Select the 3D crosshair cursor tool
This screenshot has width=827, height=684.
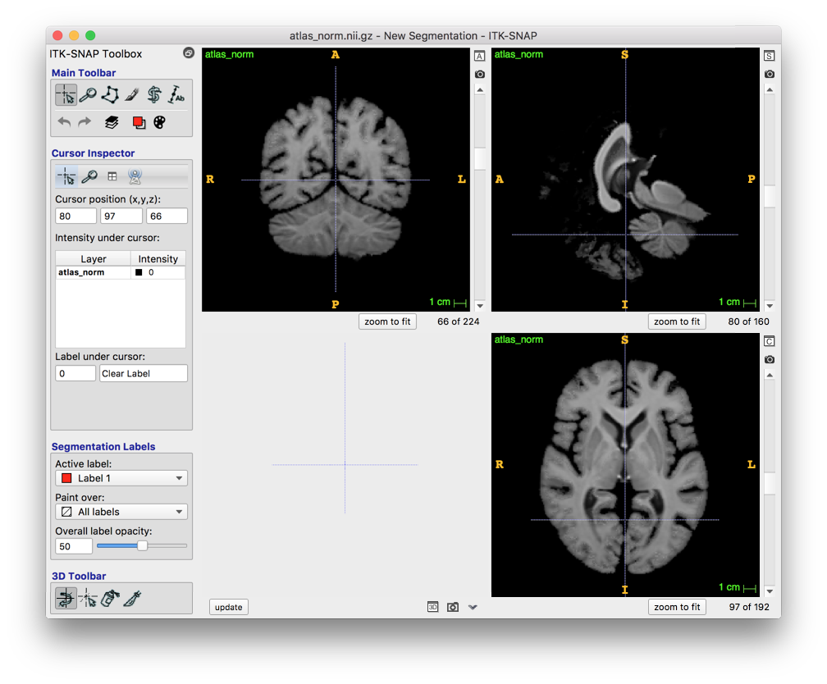88,599
